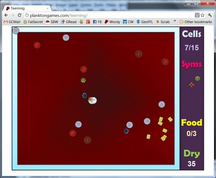This screenshot has width=216, height=178.
Task: Open the FB bookmark
Action: coord(97,22)
